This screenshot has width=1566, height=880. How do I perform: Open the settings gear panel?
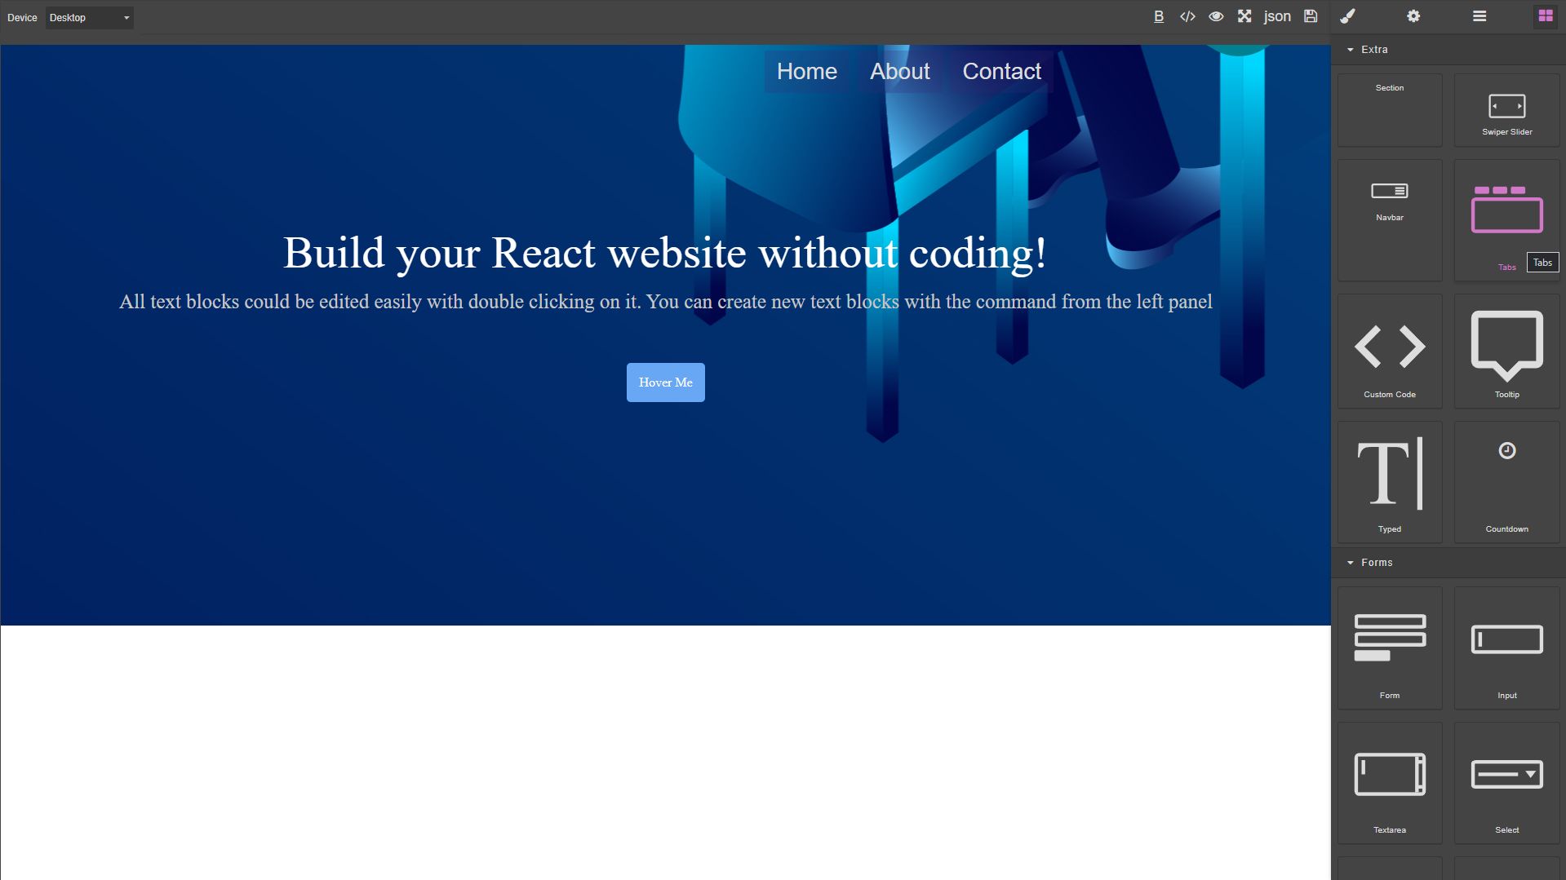pyautogui.click(x=1413, y=16)
